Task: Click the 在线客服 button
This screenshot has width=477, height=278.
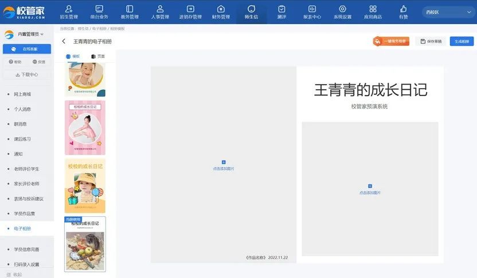Action: [x=26, y=49]
